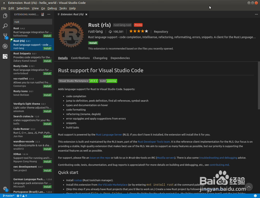
Task: Open extensions sidebar more actions menu
Action: pyautogui.click(x=49, y=15)
